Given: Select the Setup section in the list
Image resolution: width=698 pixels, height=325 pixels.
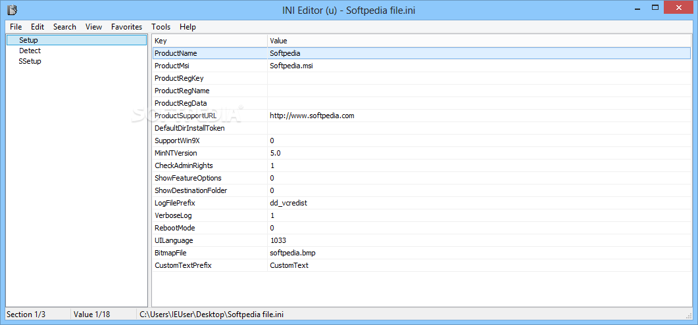Looking at the screenshot, I should [76, 40].
